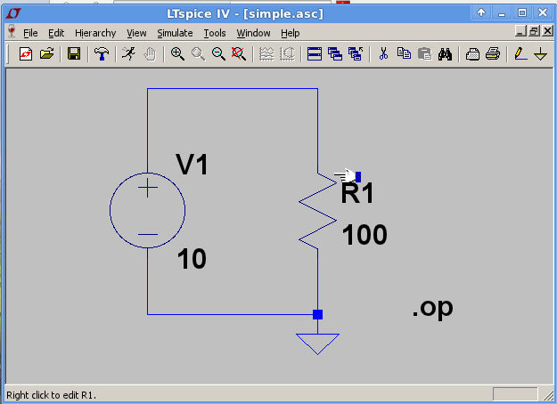This screenshot has width=557, height=404.
Task: Click the voltage value "10"
Action: click(192, 259)
